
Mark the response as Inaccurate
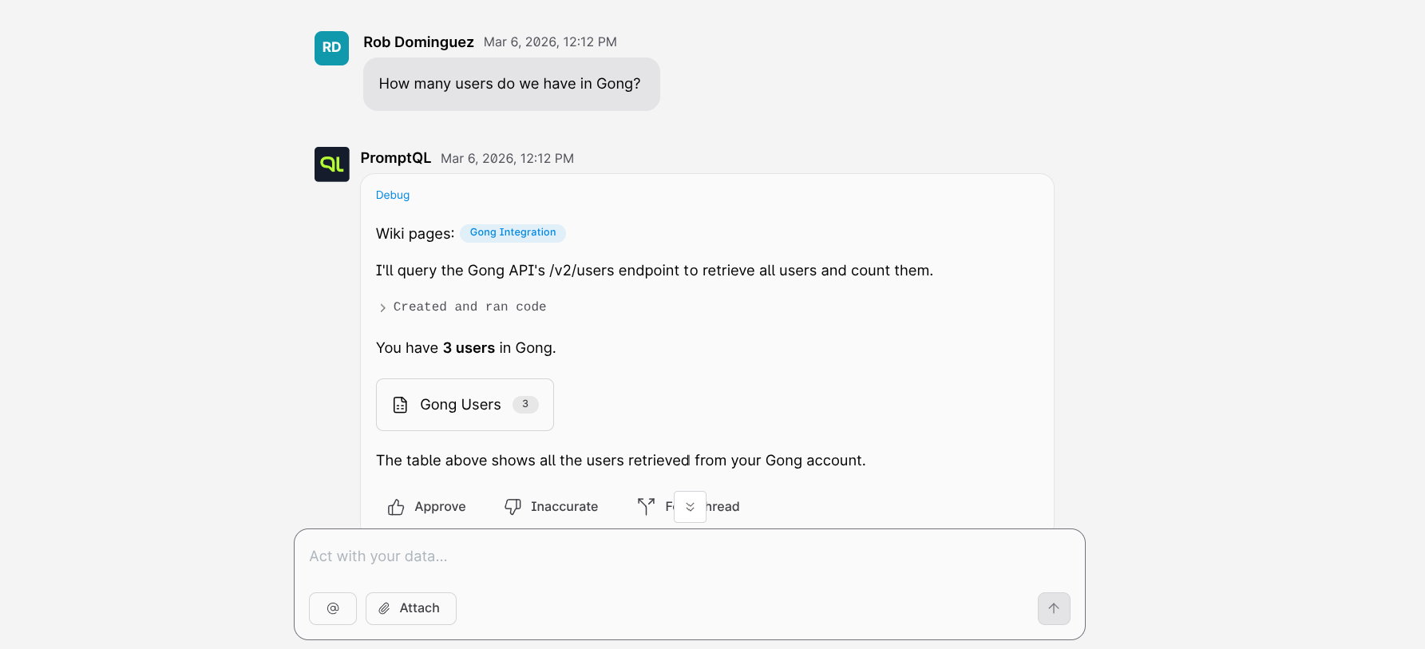[x=551, y=507]
